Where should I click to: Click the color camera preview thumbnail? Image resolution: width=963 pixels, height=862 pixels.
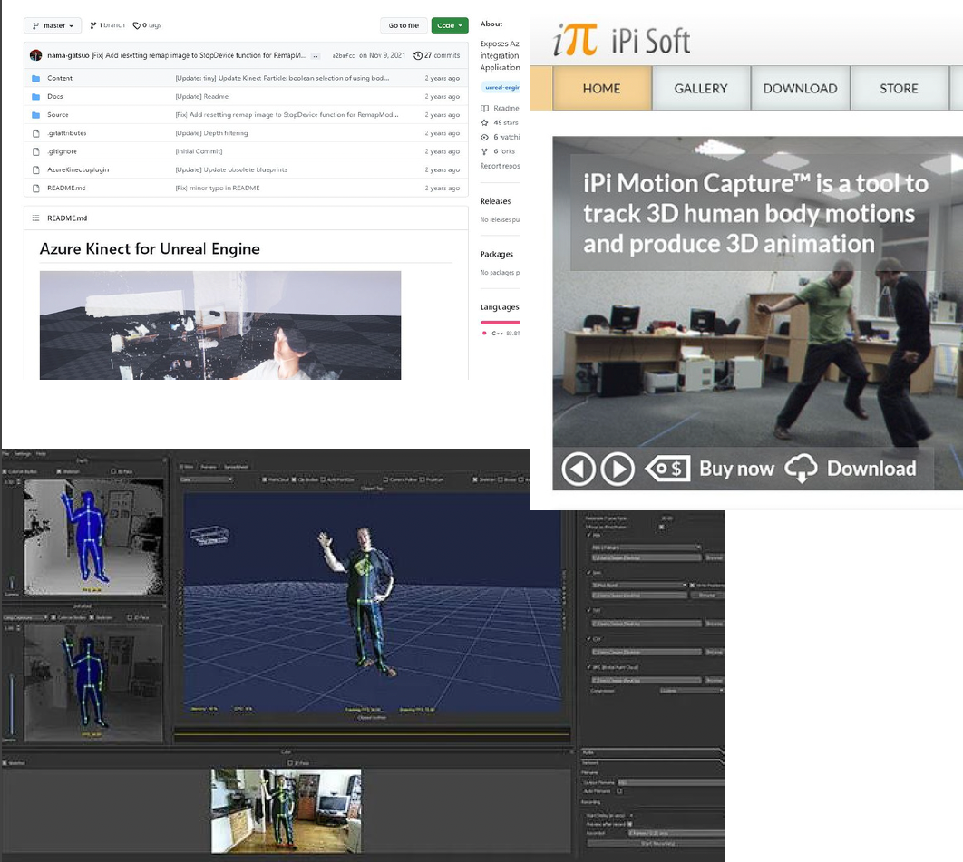[287, 811]
